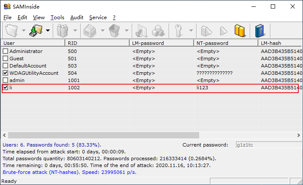Click the yellow pause attack icon
303x185 pixels.
(240, 30)
